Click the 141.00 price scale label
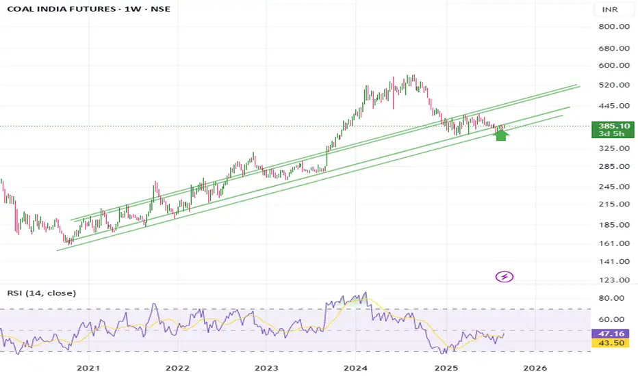This screenshot has width=638, height=376. coord(614,261)
